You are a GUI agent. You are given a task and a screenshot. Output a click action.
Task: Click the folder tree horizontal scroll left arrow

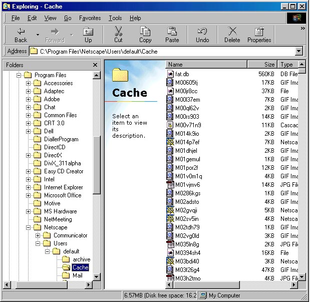[x=7, y=285]
